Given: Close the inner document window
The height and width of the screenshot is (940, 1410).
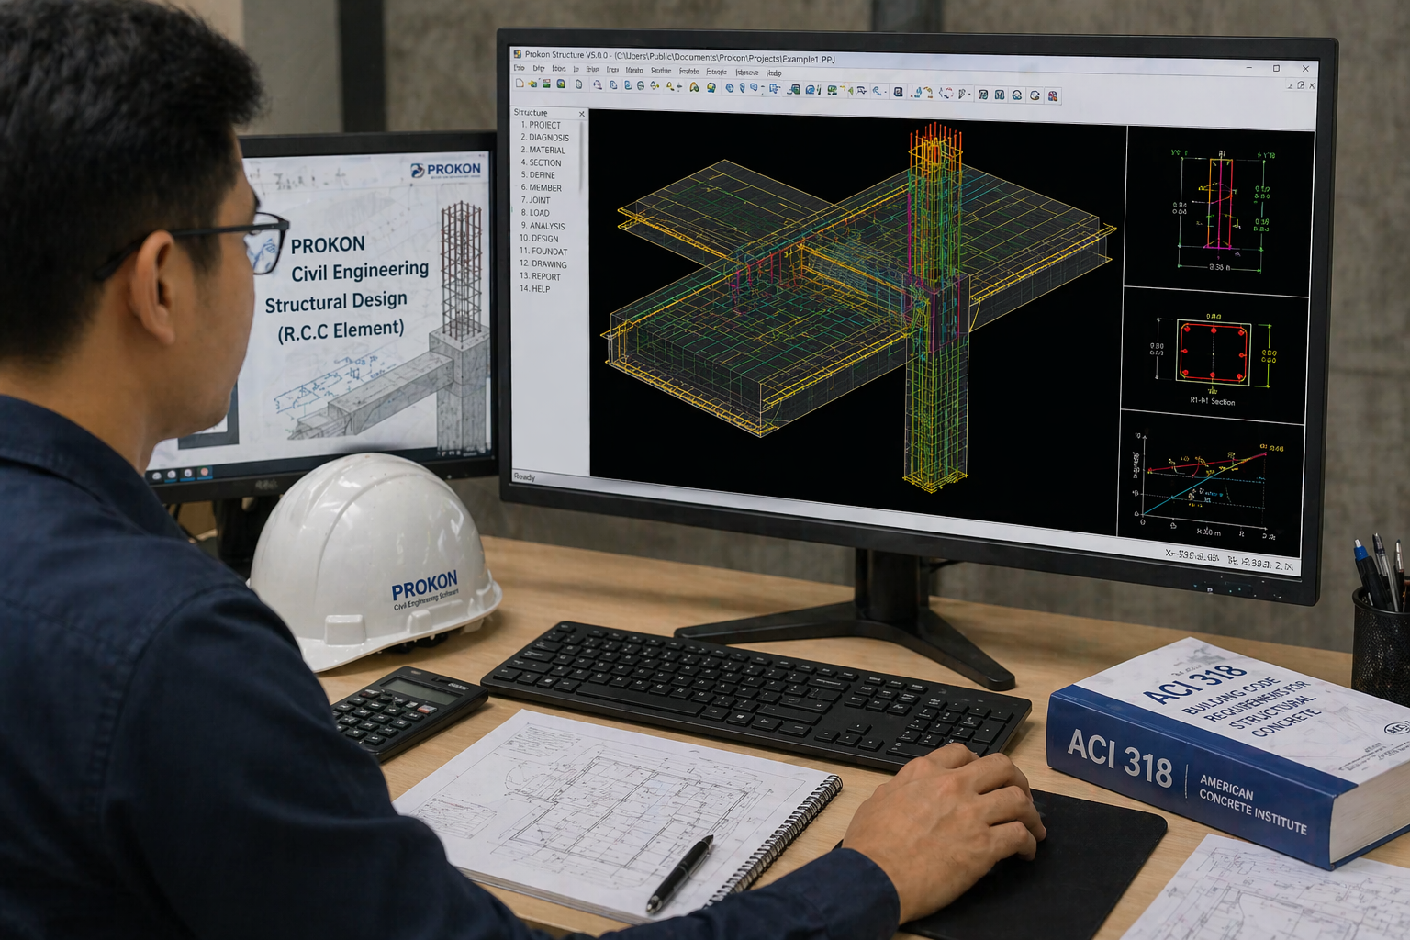Looking at the screenshot, I should 1312,85.
